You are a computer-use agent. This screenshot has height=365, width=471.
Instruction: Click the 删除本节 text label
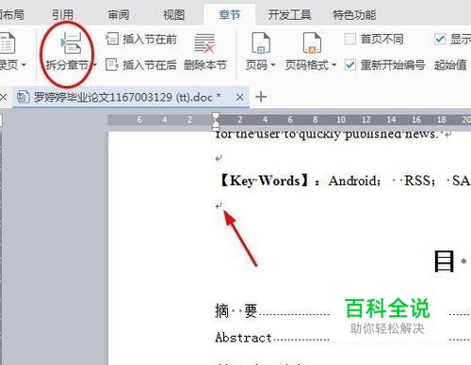coord(205,65)
